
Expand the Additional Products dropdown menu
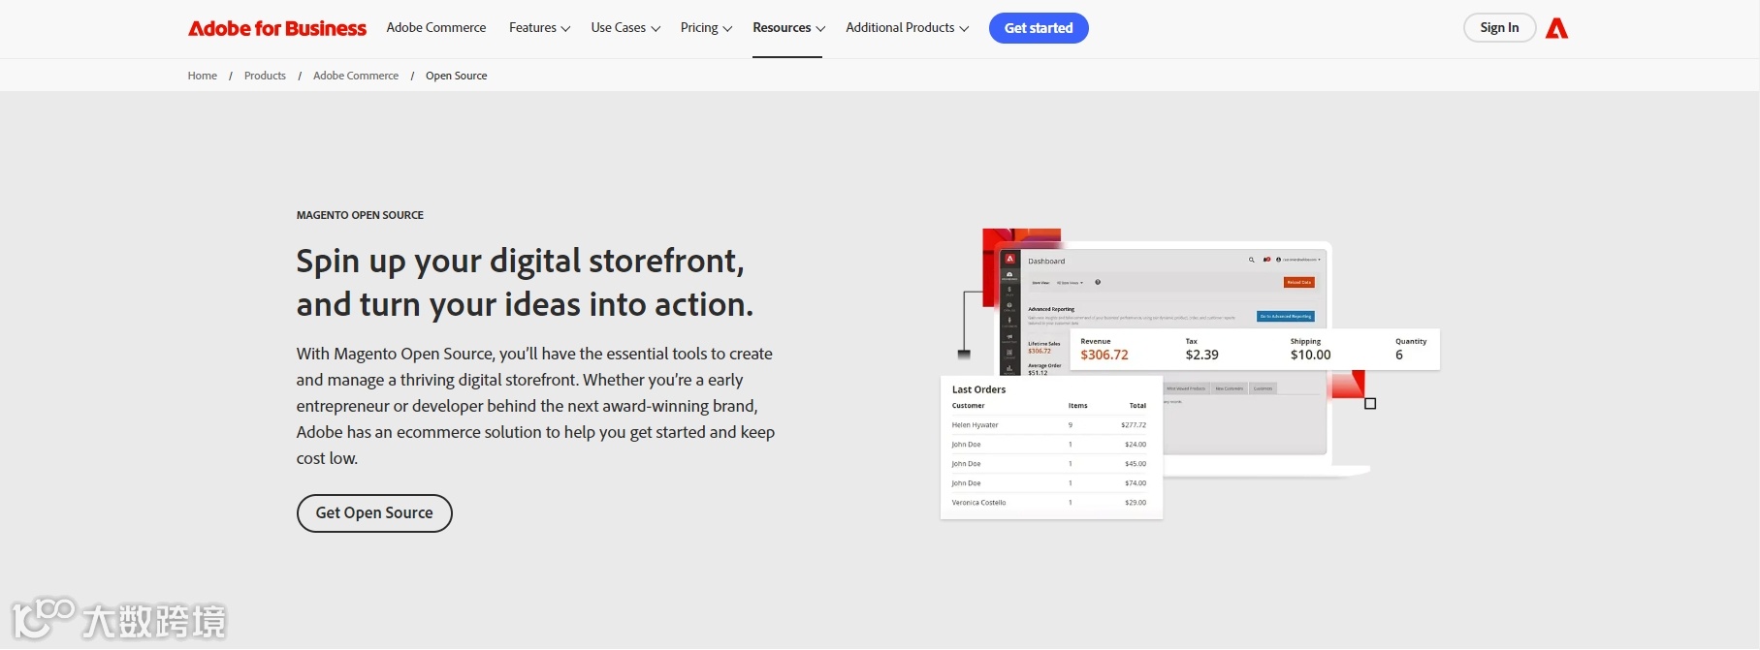pos(907,27)
